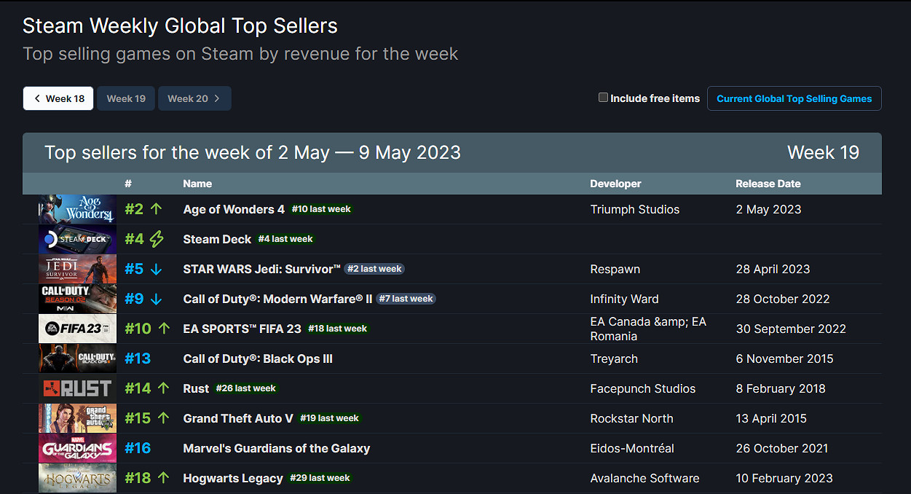This screenshot has height=494, width=911.
Task: Open the Age of Wonders 4 link
Action: click(x=234, y=209)
